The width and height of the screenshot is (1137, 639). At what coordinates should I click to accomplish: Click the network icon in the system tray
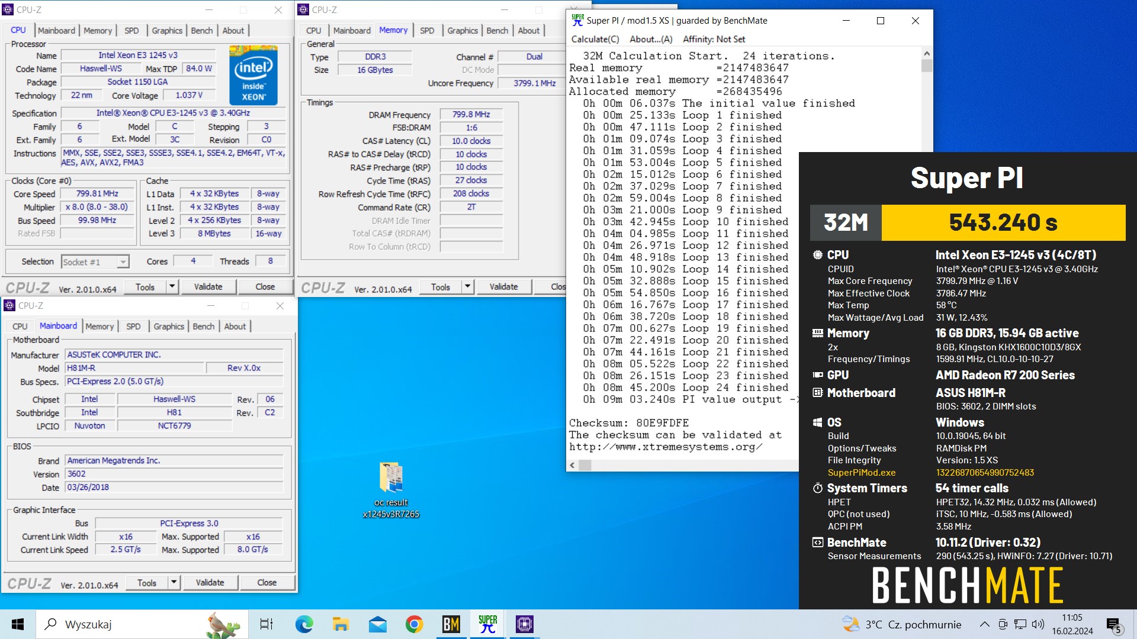tap(1020, 624)
